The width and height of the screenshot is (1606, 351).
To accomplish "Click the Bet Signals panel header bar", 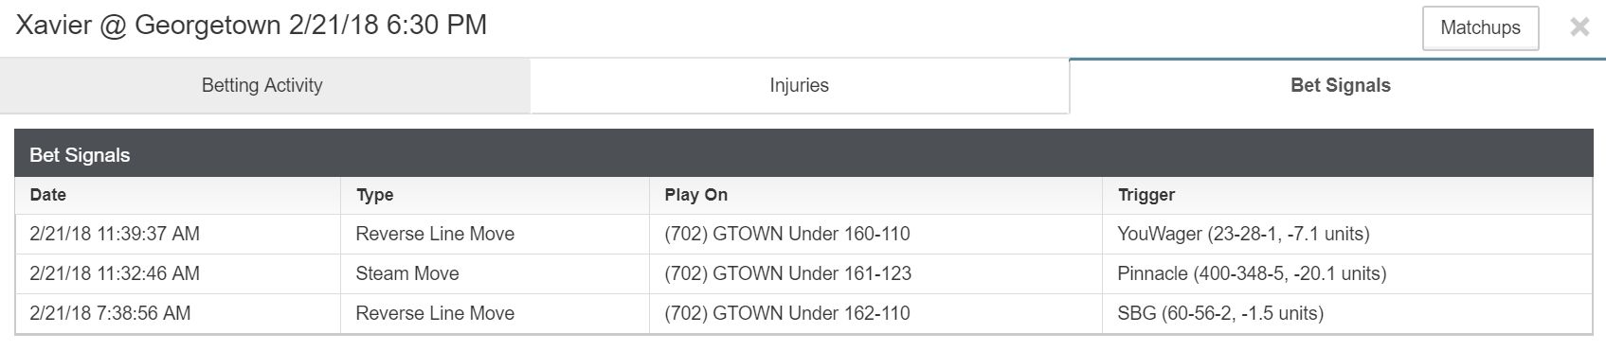I will pos(803,154).
